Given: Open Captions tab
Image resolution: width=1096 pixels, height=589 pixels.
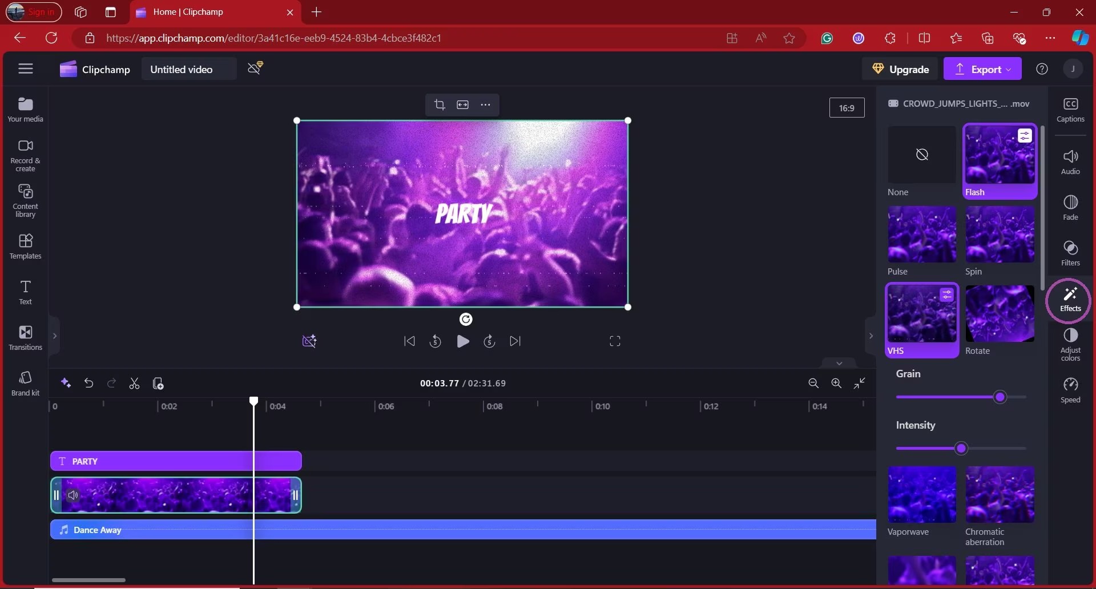Looking at the screenshot, I should coord(1070,110).
